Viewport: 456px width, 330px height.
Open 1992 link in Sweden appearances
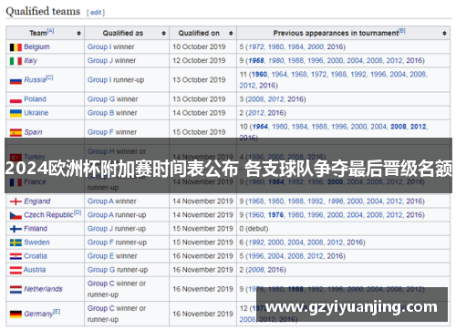click(x=256, y=242)
